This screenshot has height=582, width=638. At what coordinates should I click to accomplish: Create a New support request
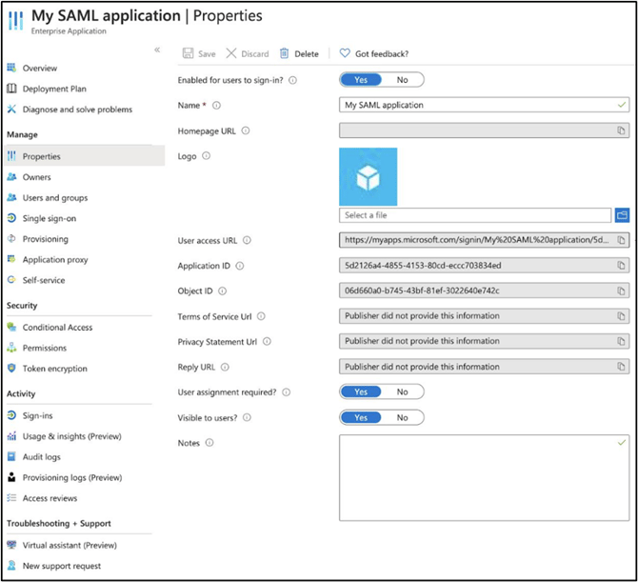pos(62,566)
